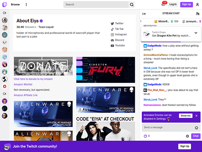Open the Team Liquid link
The height and width of the screenshot is (152, 202).
coord(46,27)
